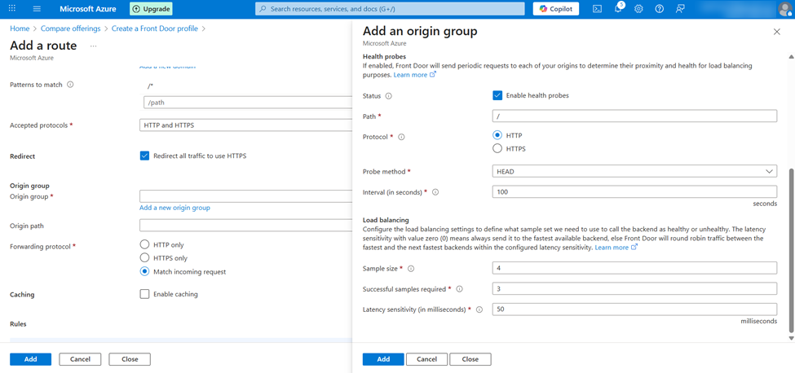Open portal settings gear icon
Screen dimensions: 795x373
coord(638,9)
